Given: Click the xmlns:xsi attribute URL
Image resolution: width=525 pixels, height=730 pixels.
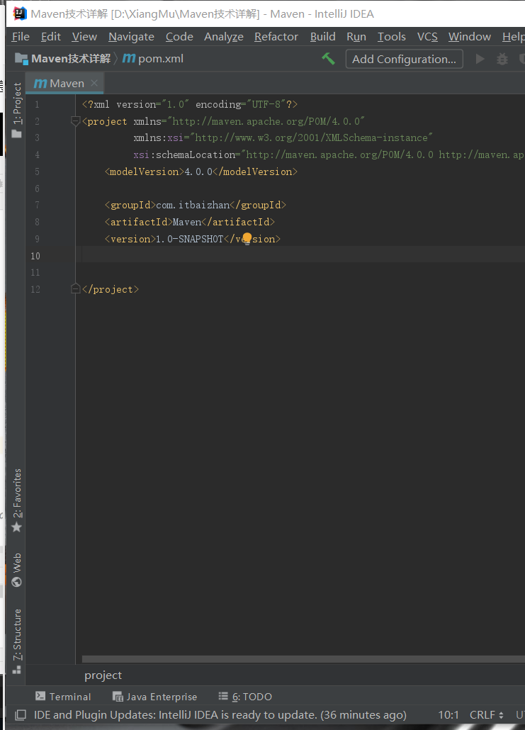Looking at the screenshot, I should (x=311, y=137).
